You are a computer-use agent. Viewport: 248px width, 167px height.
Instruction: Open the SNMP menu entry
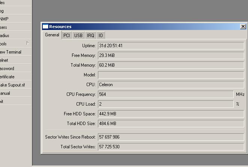16,19
